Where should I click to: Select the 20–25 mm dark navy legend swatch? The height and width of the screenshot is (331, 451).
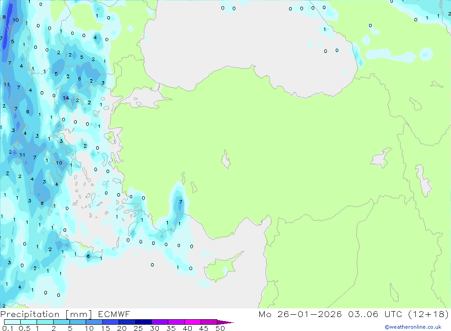pos(127,322)
